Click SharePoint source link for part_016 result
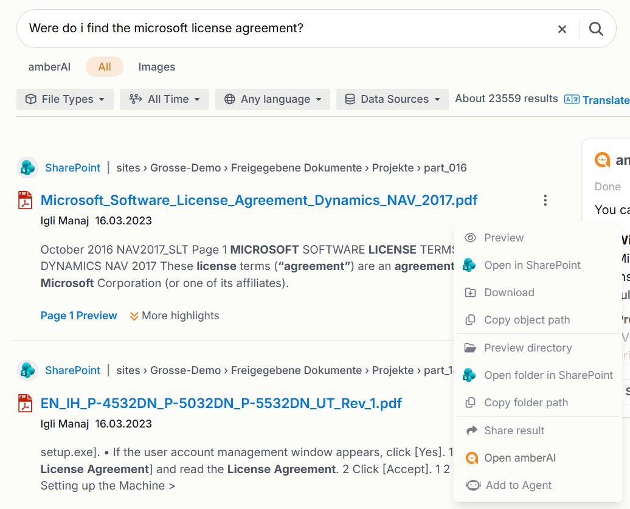Viewport: 630px width, 509px height. coord(73,167)
